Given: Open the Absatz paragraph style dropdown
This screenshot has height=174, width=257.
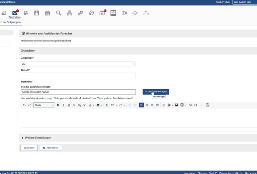Looking at the screenshot, I should click(44, 105).
